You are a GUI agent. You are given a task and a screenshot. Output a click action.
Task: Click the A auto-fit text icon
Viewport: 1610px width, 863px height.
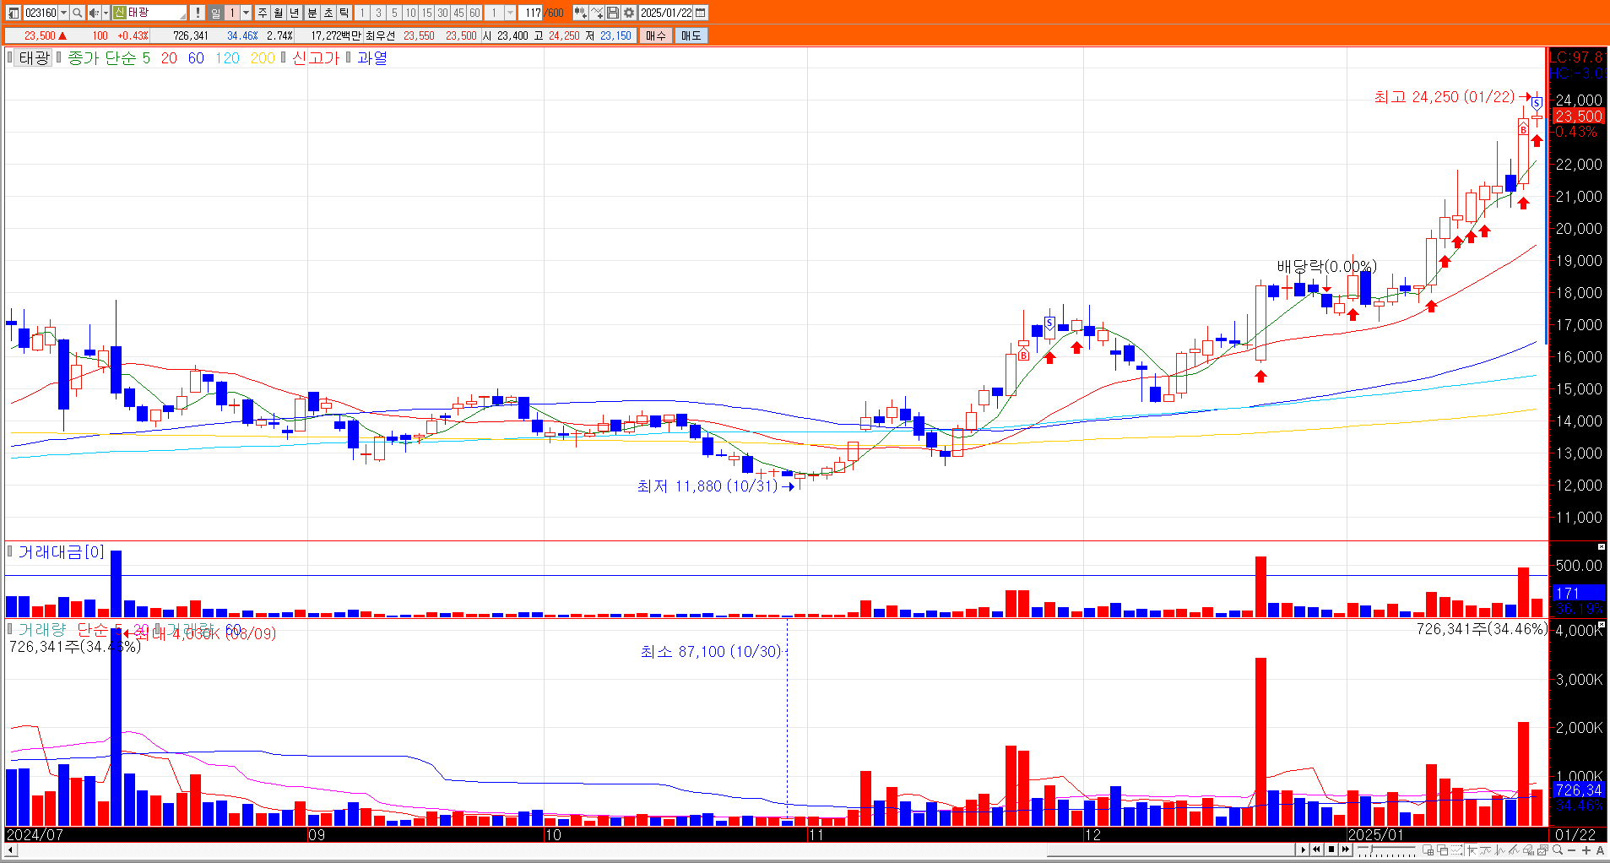click(x=1600, y=850)
